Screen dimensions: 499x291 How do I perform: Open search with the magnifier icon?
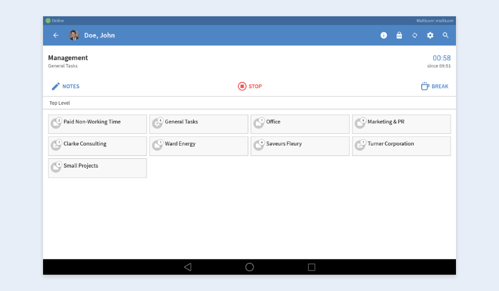pyautogui.click(x=445, y=36)
